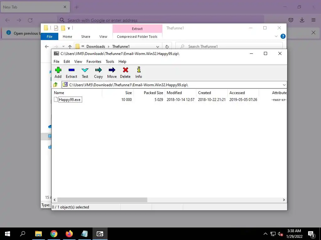Screen dimensions: 321x240
Task: Select Happy99.exe in the archive list
Action: (x=69, y=100)
